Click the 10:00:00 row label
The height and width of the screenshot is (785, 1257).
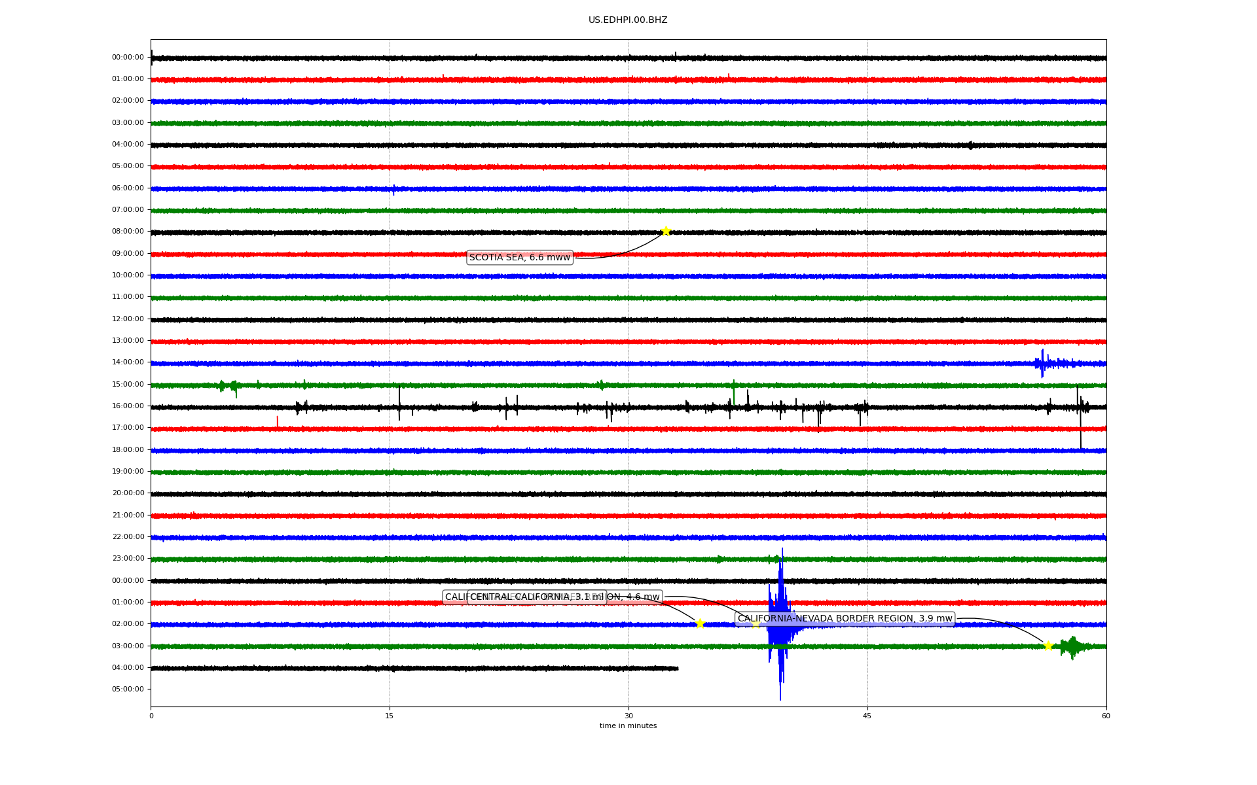[128, 275]
